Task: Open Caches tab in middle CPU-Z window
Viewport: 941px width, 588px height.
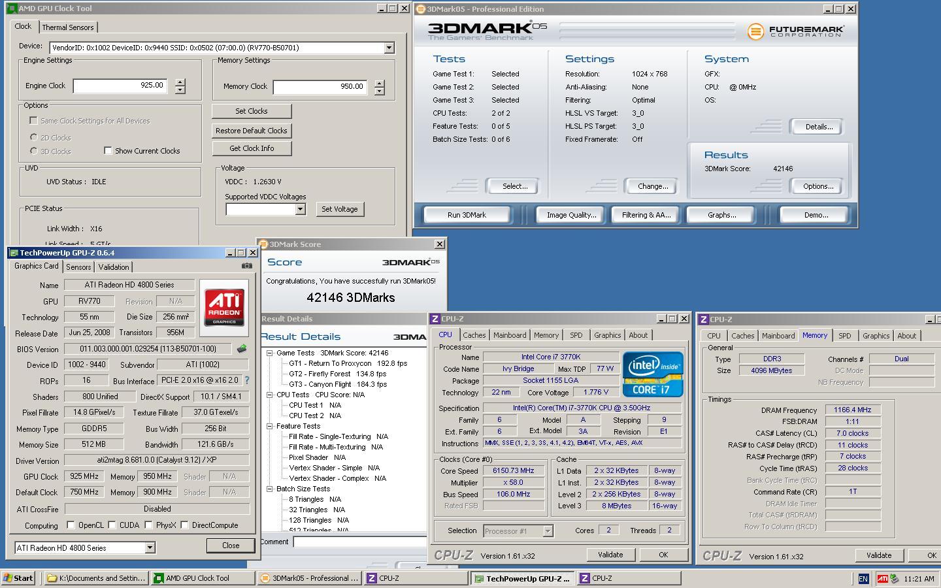Action: [474, 335]
